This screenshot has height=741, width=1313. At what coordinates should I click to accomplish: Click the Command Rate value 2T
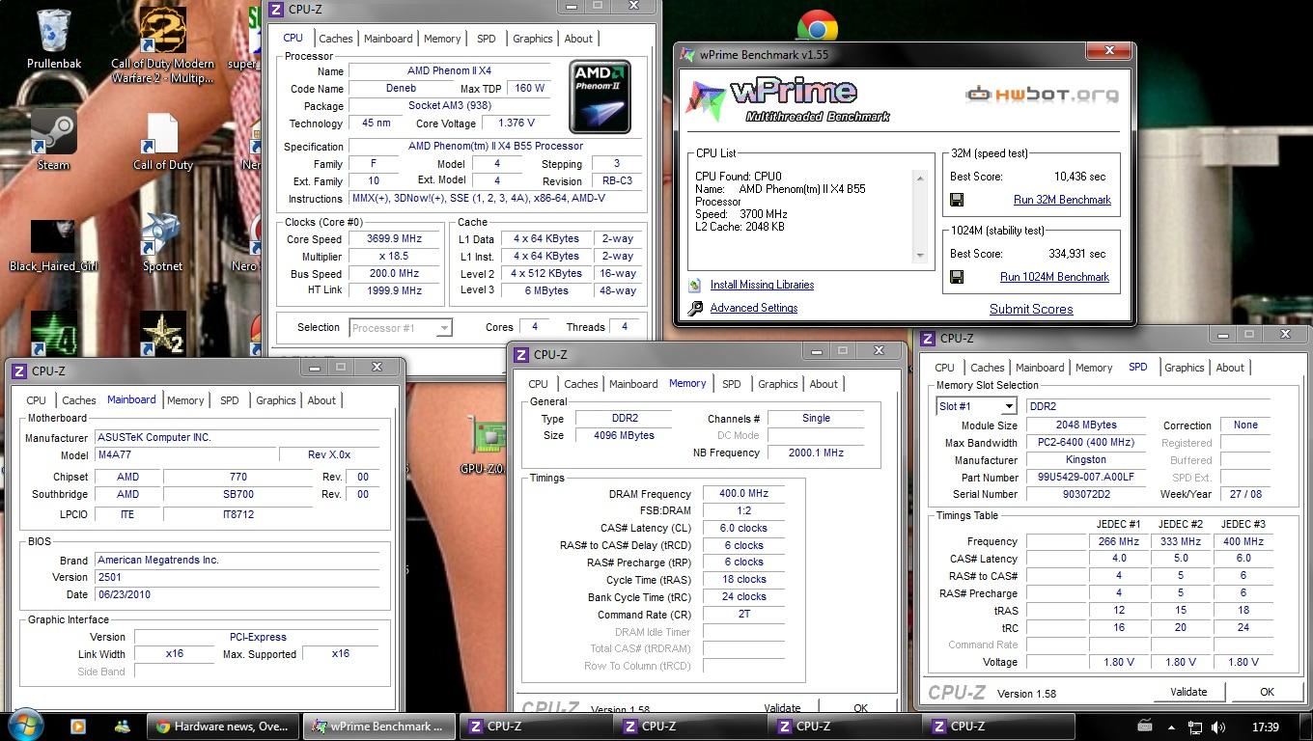tap(742, 615)
